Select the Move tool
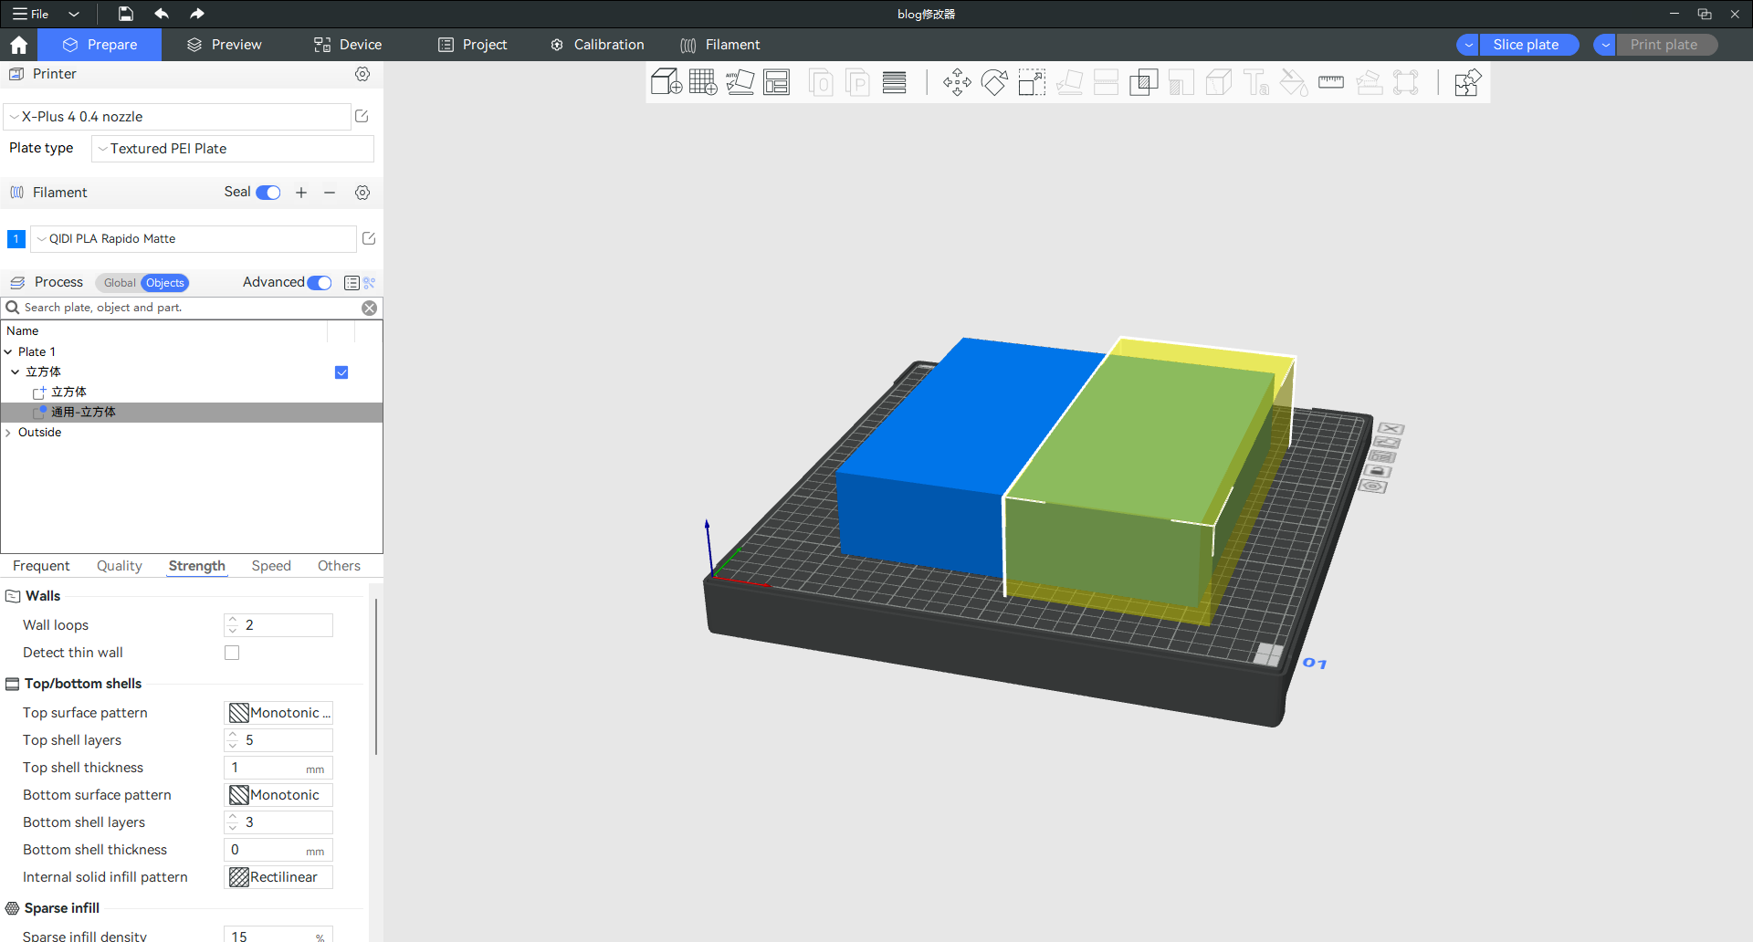Viewport: 1753px width, 942px height. (957, 82)
